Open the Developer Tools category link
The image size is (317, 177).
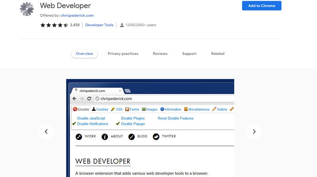pos(99,25)
